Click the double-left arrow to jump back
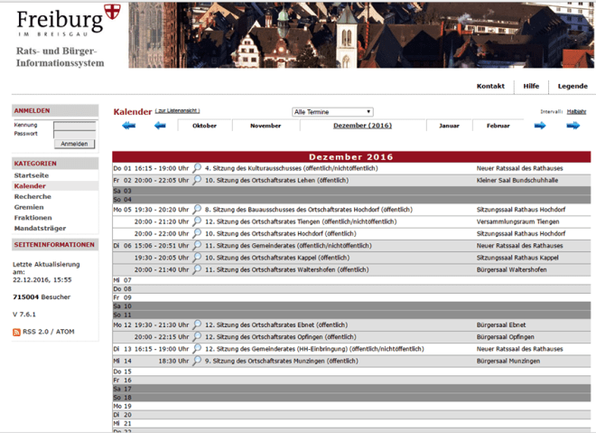 pyautogui.click(x=128, y=126)
